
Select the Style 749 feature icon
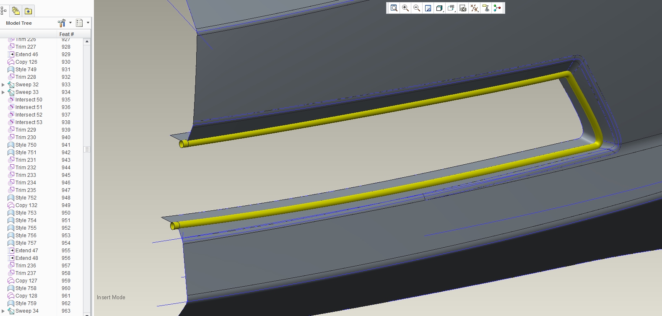(11, 70)
